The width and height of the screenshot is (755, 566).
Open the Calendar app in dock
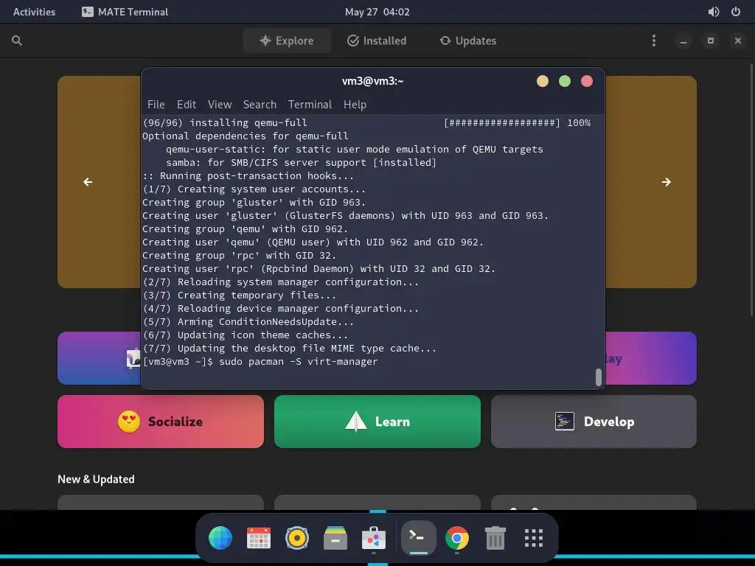click(x=259, y=538)
